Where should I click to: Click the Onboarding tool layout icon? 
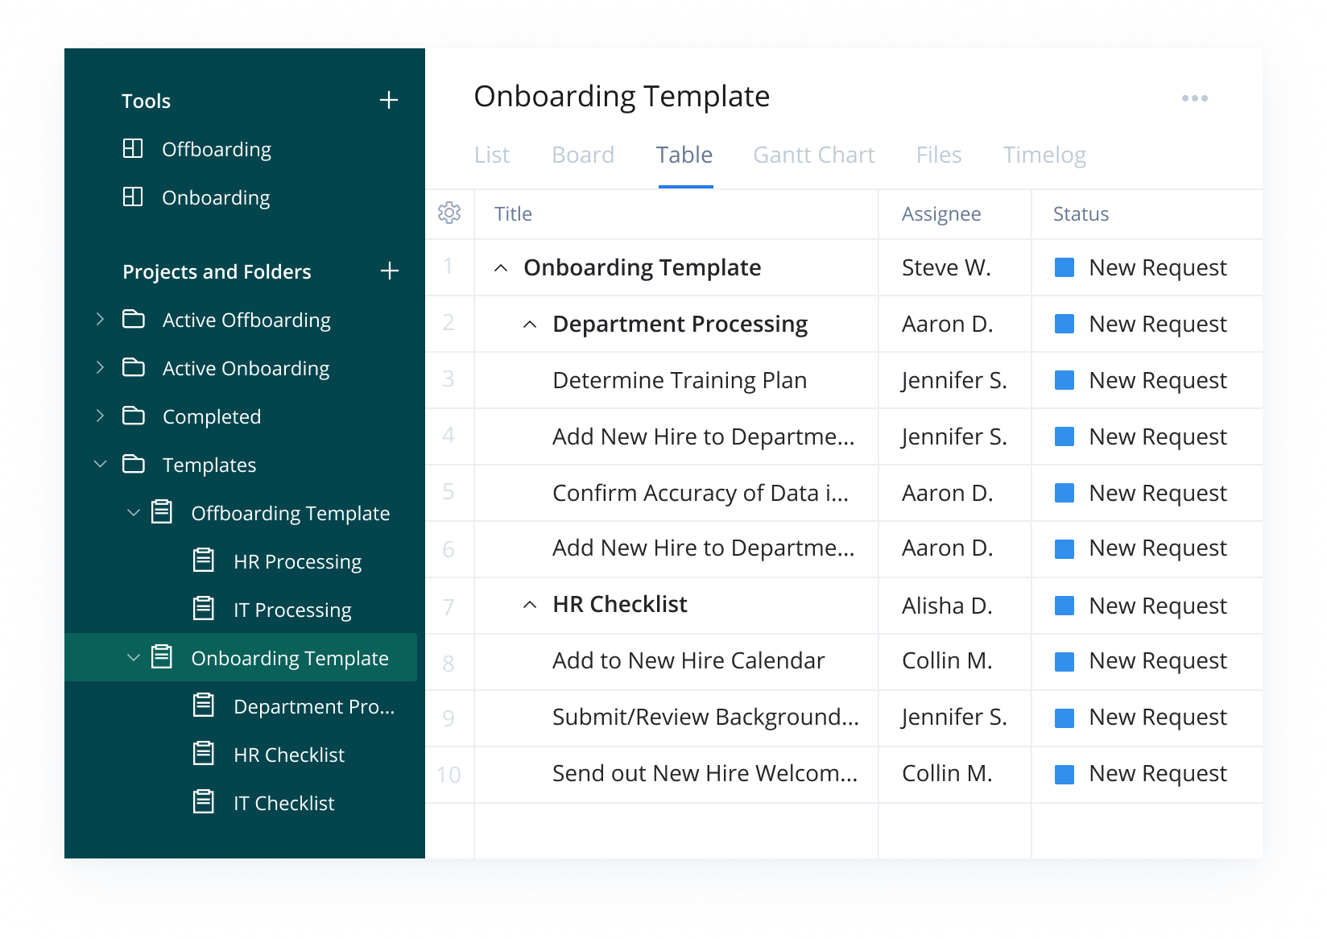tap(133, 197)
